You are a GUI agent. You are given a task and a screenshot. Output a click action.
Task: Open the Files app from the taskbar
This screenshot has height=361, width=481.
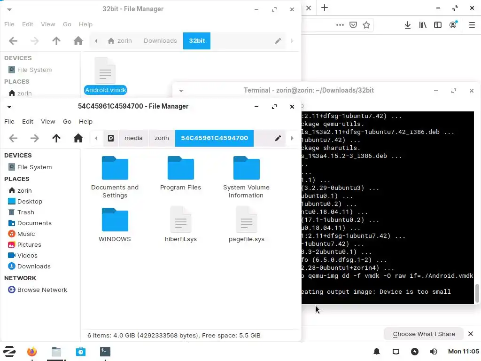56,352
